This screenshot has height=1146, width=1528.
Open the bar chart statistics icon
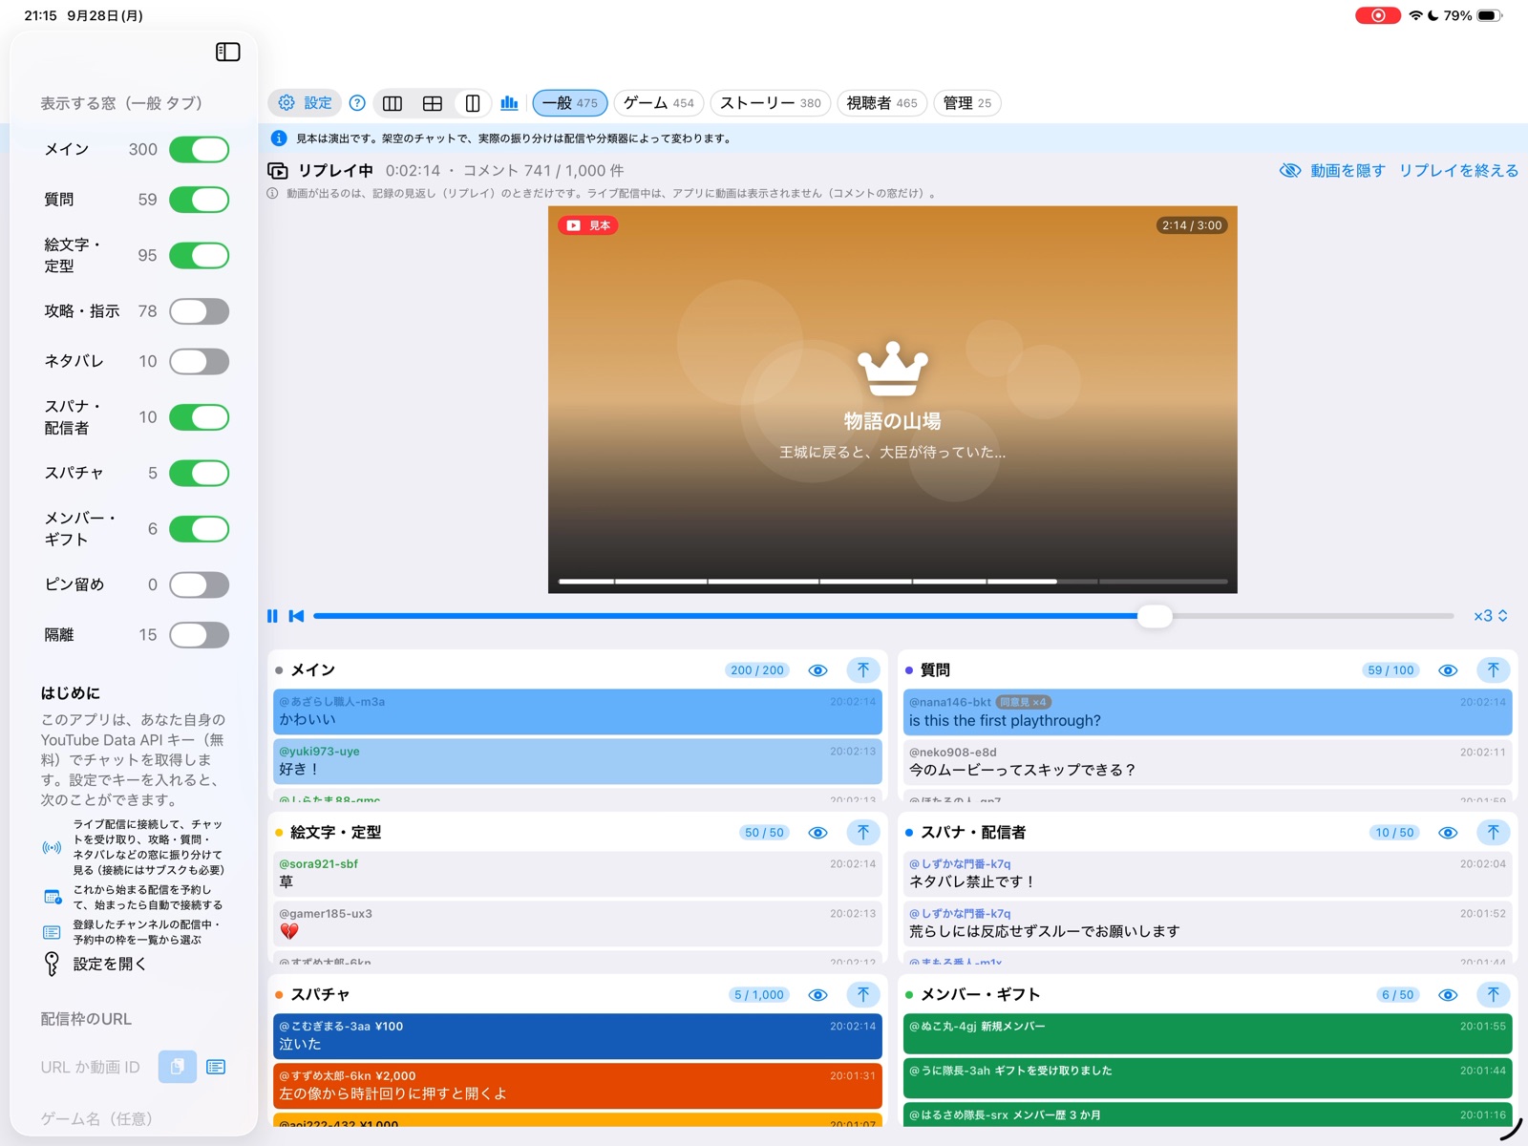510,103
